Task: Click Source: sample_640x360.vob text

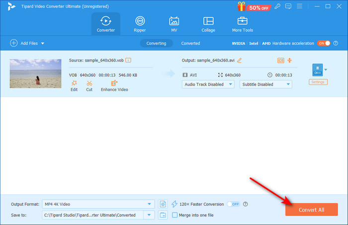Action: pos(96,60)
